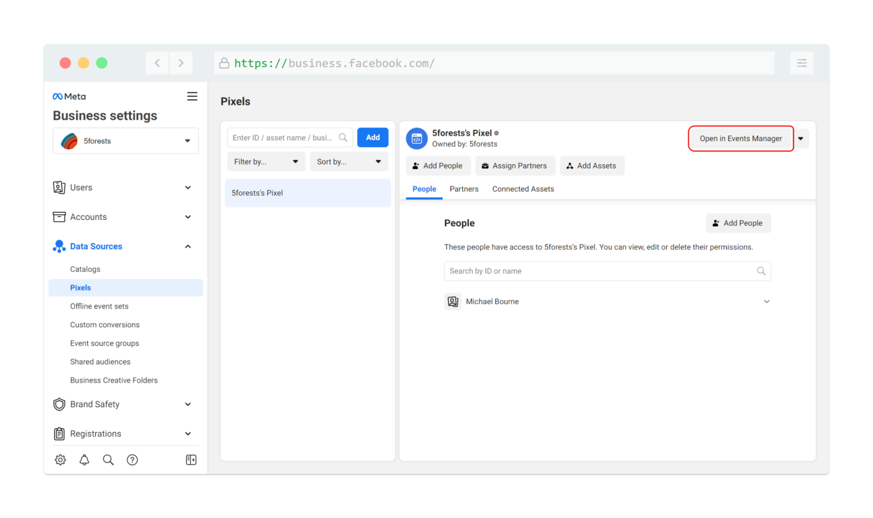Switch to the Partners tab
873x518 pixels.
coord(464,189)
